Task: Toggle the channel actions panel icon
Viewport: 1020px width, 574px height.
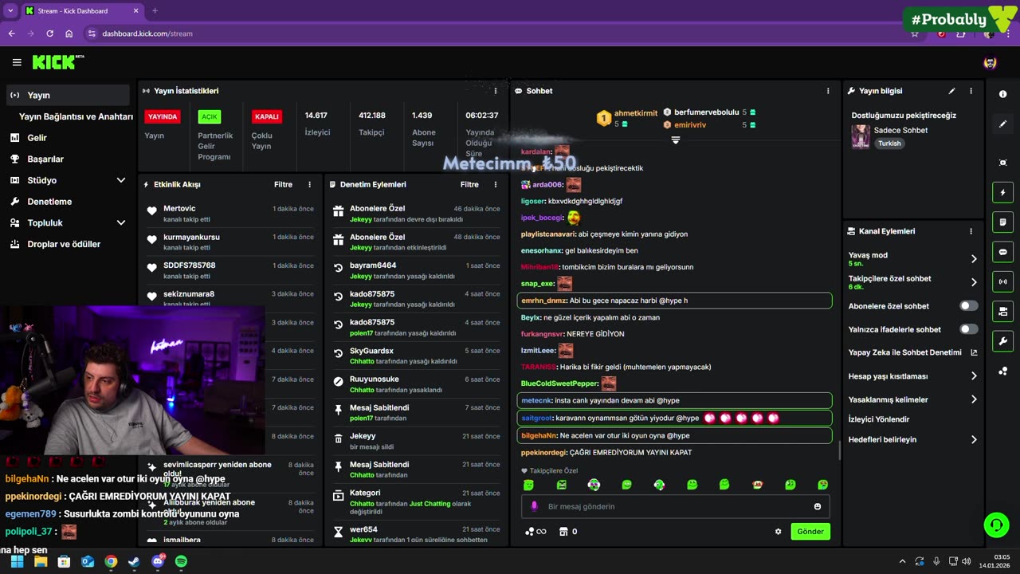Action: 1002,311
